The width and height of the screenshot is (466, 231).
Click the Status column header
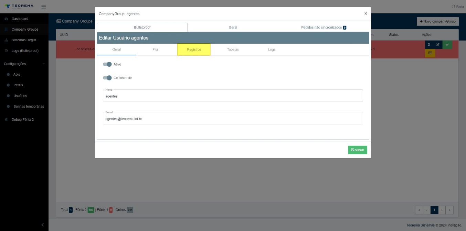(394, 35)
